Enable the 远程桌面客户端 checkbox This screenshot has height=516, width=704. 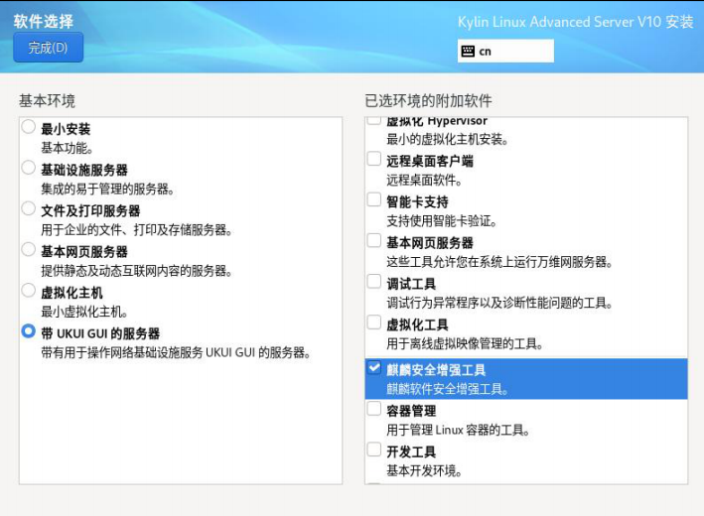point(374,159)
